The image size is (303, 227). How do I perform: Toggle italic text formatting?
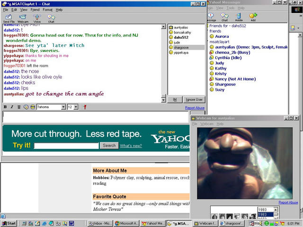click(x=12, y=107)
